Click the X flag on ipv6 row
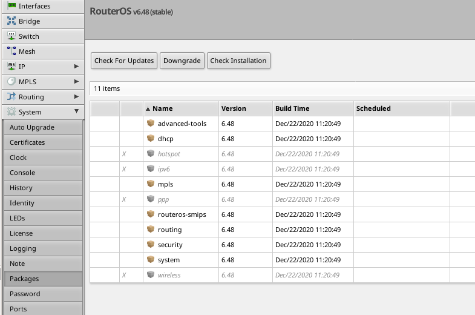Screen dimensions: 475x315 [124, 169]
